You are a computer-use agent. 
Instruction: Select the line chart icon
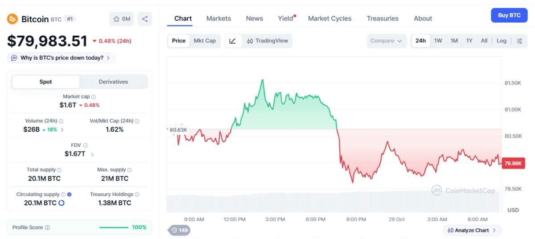tap(233, 41)
